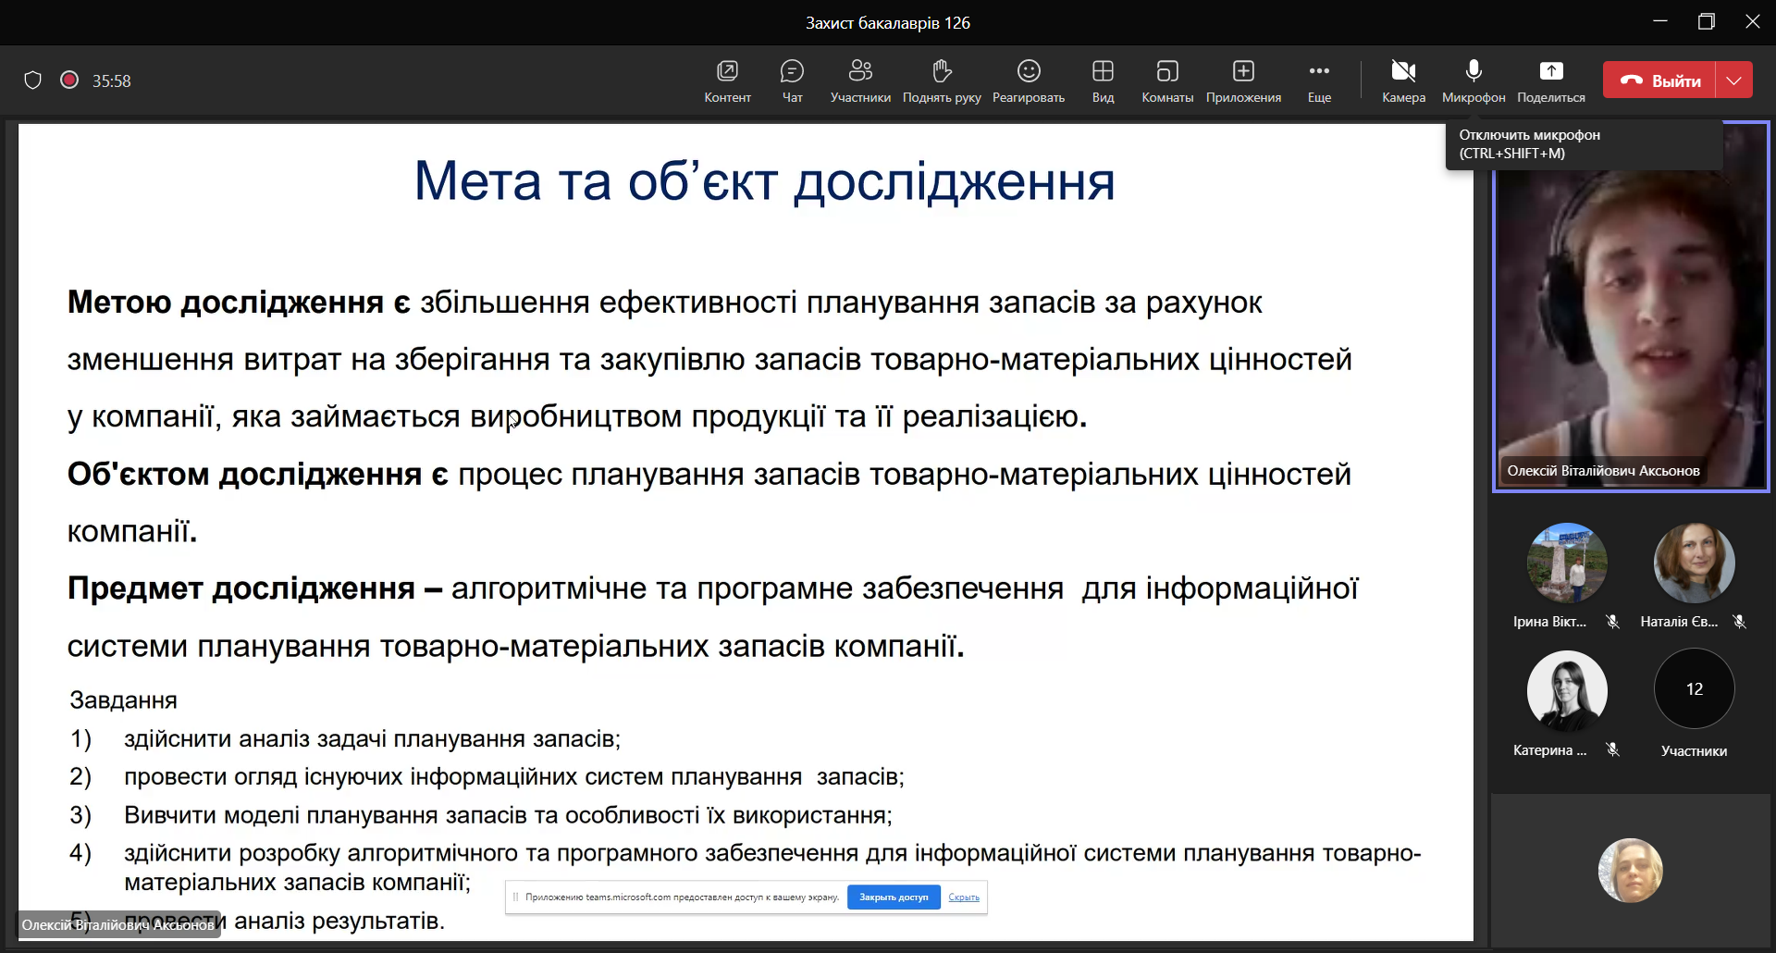Select Олексій Аксьонов's video tile

point(1631,315)
